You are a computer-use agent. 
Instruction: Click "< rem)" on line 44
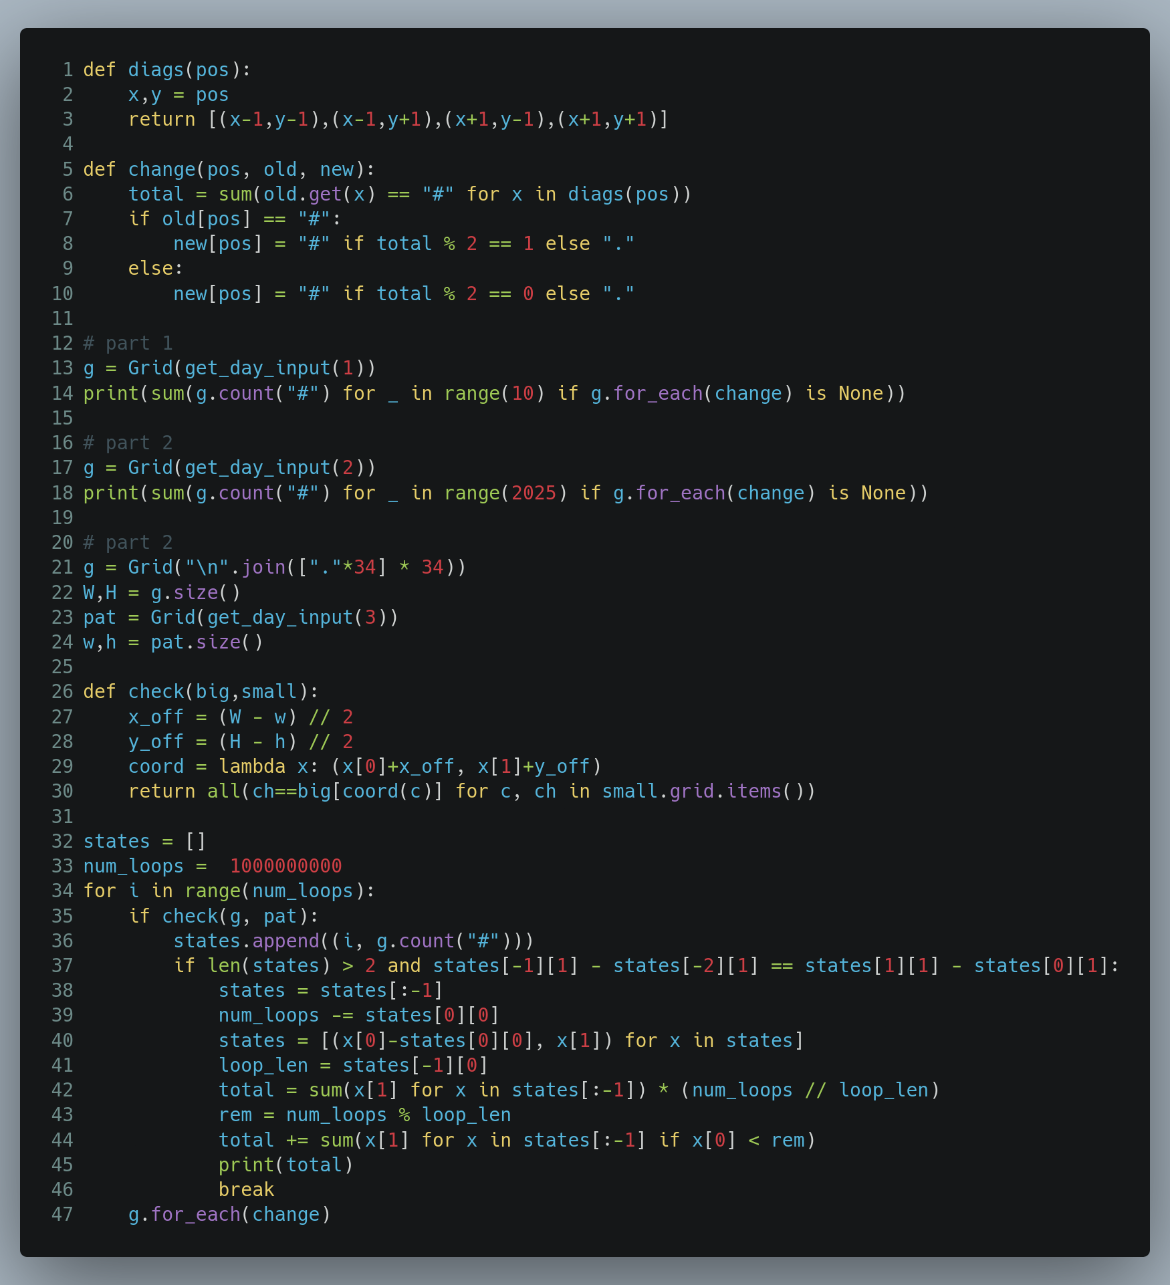point(782,1141)
